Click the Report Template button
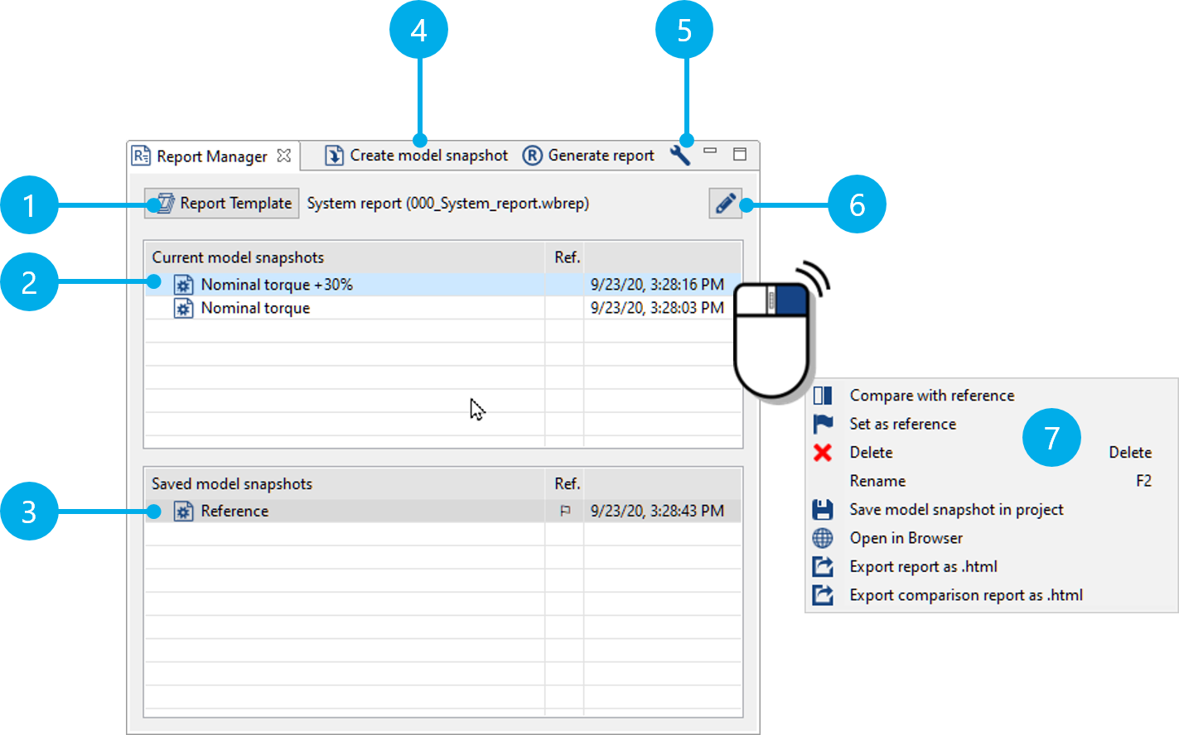 [x=222, y=204]
